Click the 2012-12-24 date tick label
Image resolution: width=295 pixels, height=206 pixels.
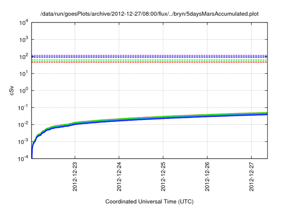pyautogui.click(x=119, y=177)
